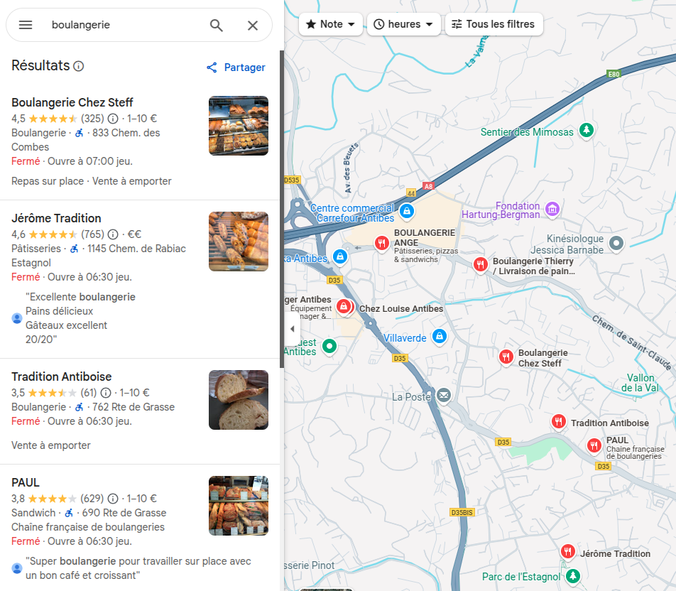The height and width of the screenshot is (591, 676).
Task: Open the hamburger menu in search bar
Action: click(x=26, y=25)
